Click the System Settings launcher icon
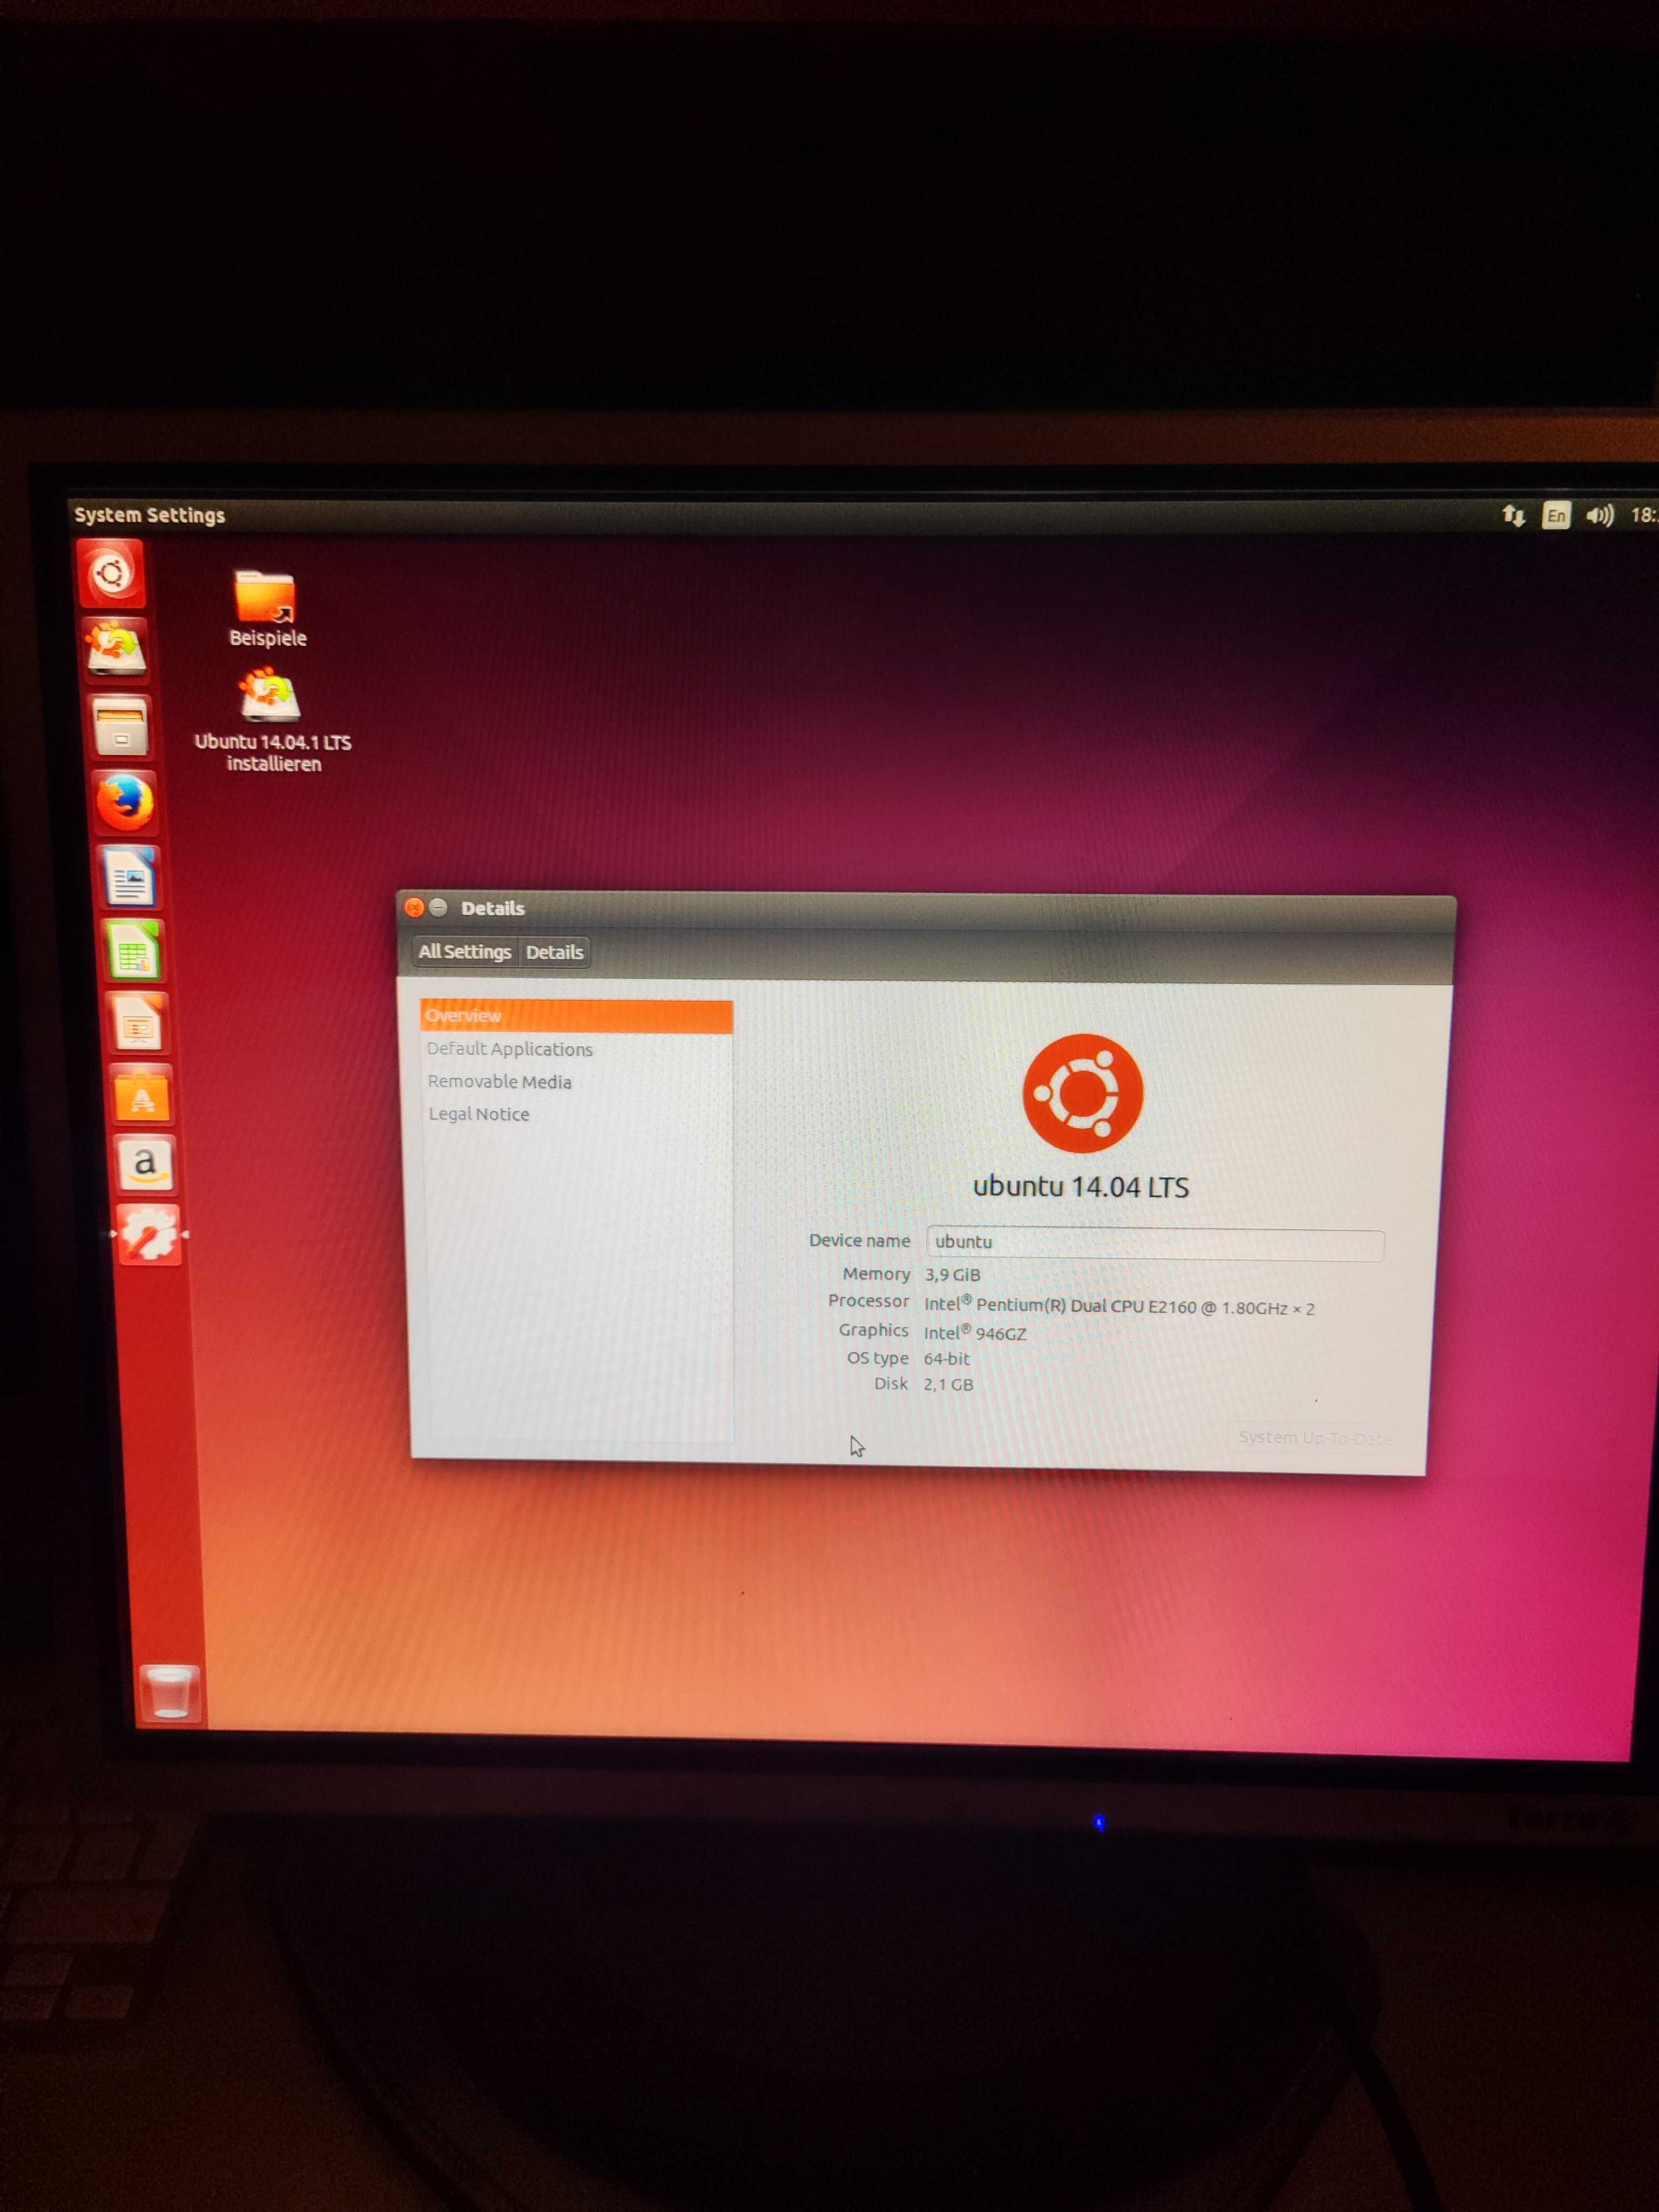The height and width of the screenshot is (2212, 1659). click(x=149, y=1235)
